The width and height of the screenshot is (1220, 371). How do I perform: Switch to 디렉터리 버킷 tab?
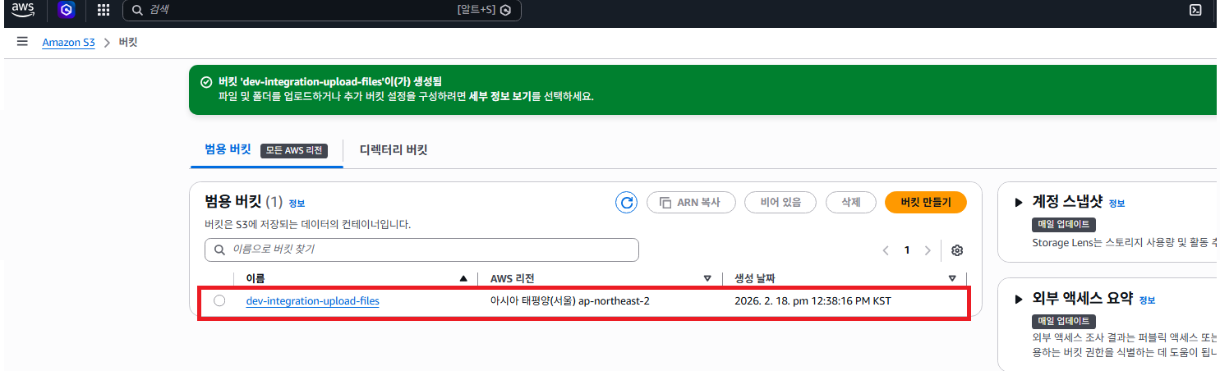coord(394,150)
